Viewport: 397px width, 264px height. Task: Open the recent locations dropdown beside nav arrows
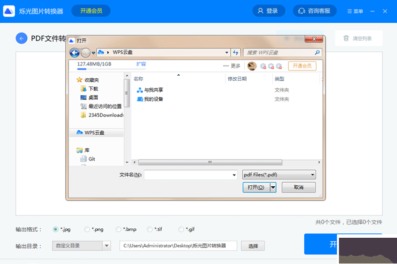(93, 53)
